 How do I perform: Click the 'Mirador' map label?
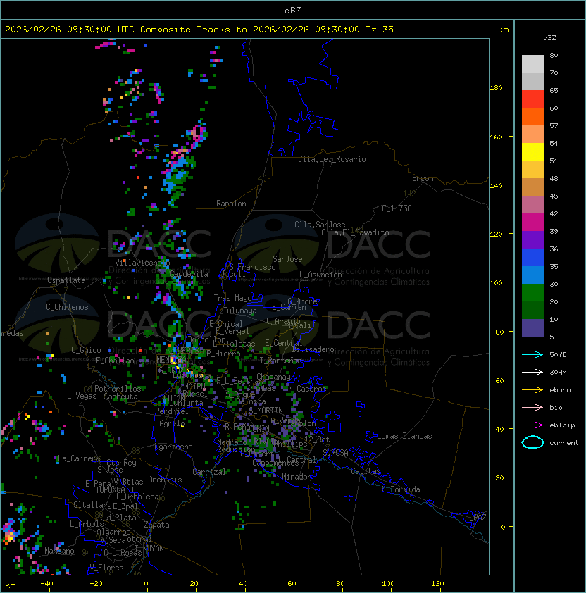[297, 477]
